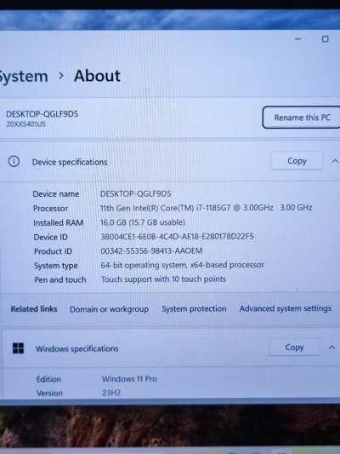340x454 pixels.
Task: Click the System type value text
Action: [x=182, y=265]
